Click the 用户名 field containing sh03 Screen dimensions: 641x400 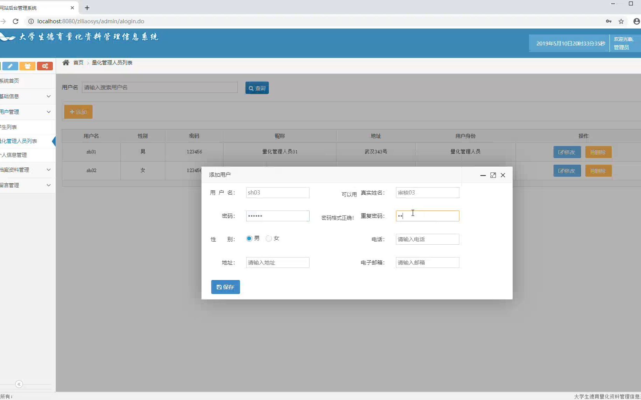[x=278, y=193]
